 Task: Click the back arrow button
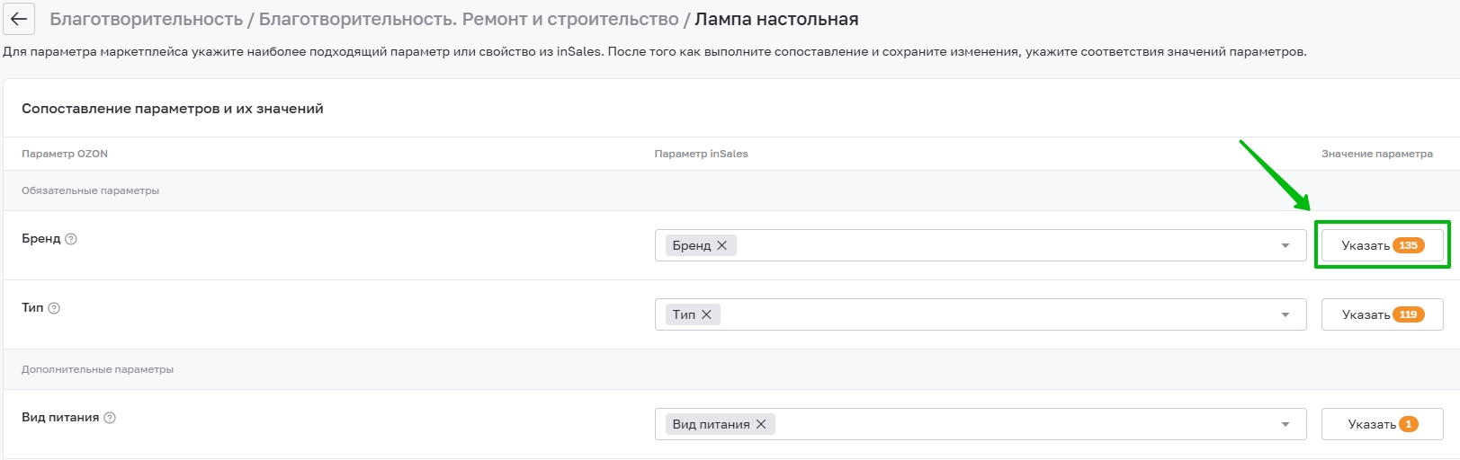coord(18,19)
